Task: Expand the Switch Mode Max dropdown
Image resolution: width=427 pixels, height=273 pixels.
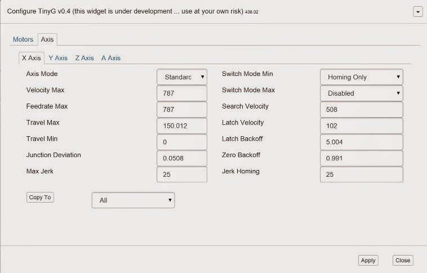Action: click(x=361, y=93)
